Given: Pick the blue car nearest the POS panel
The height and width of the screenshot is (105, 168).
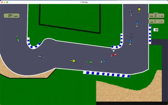Looking at the screenshot, I should [x=137, y=24].
